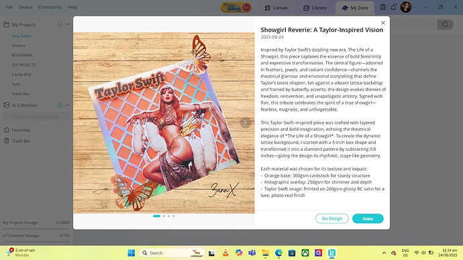Open the New Folder project

click(x=22, y=36)
